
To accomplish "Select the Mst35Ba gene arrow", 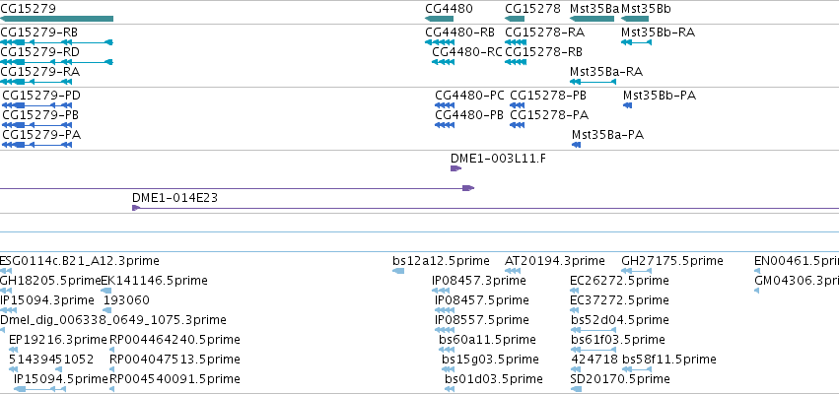I will 593,20.
